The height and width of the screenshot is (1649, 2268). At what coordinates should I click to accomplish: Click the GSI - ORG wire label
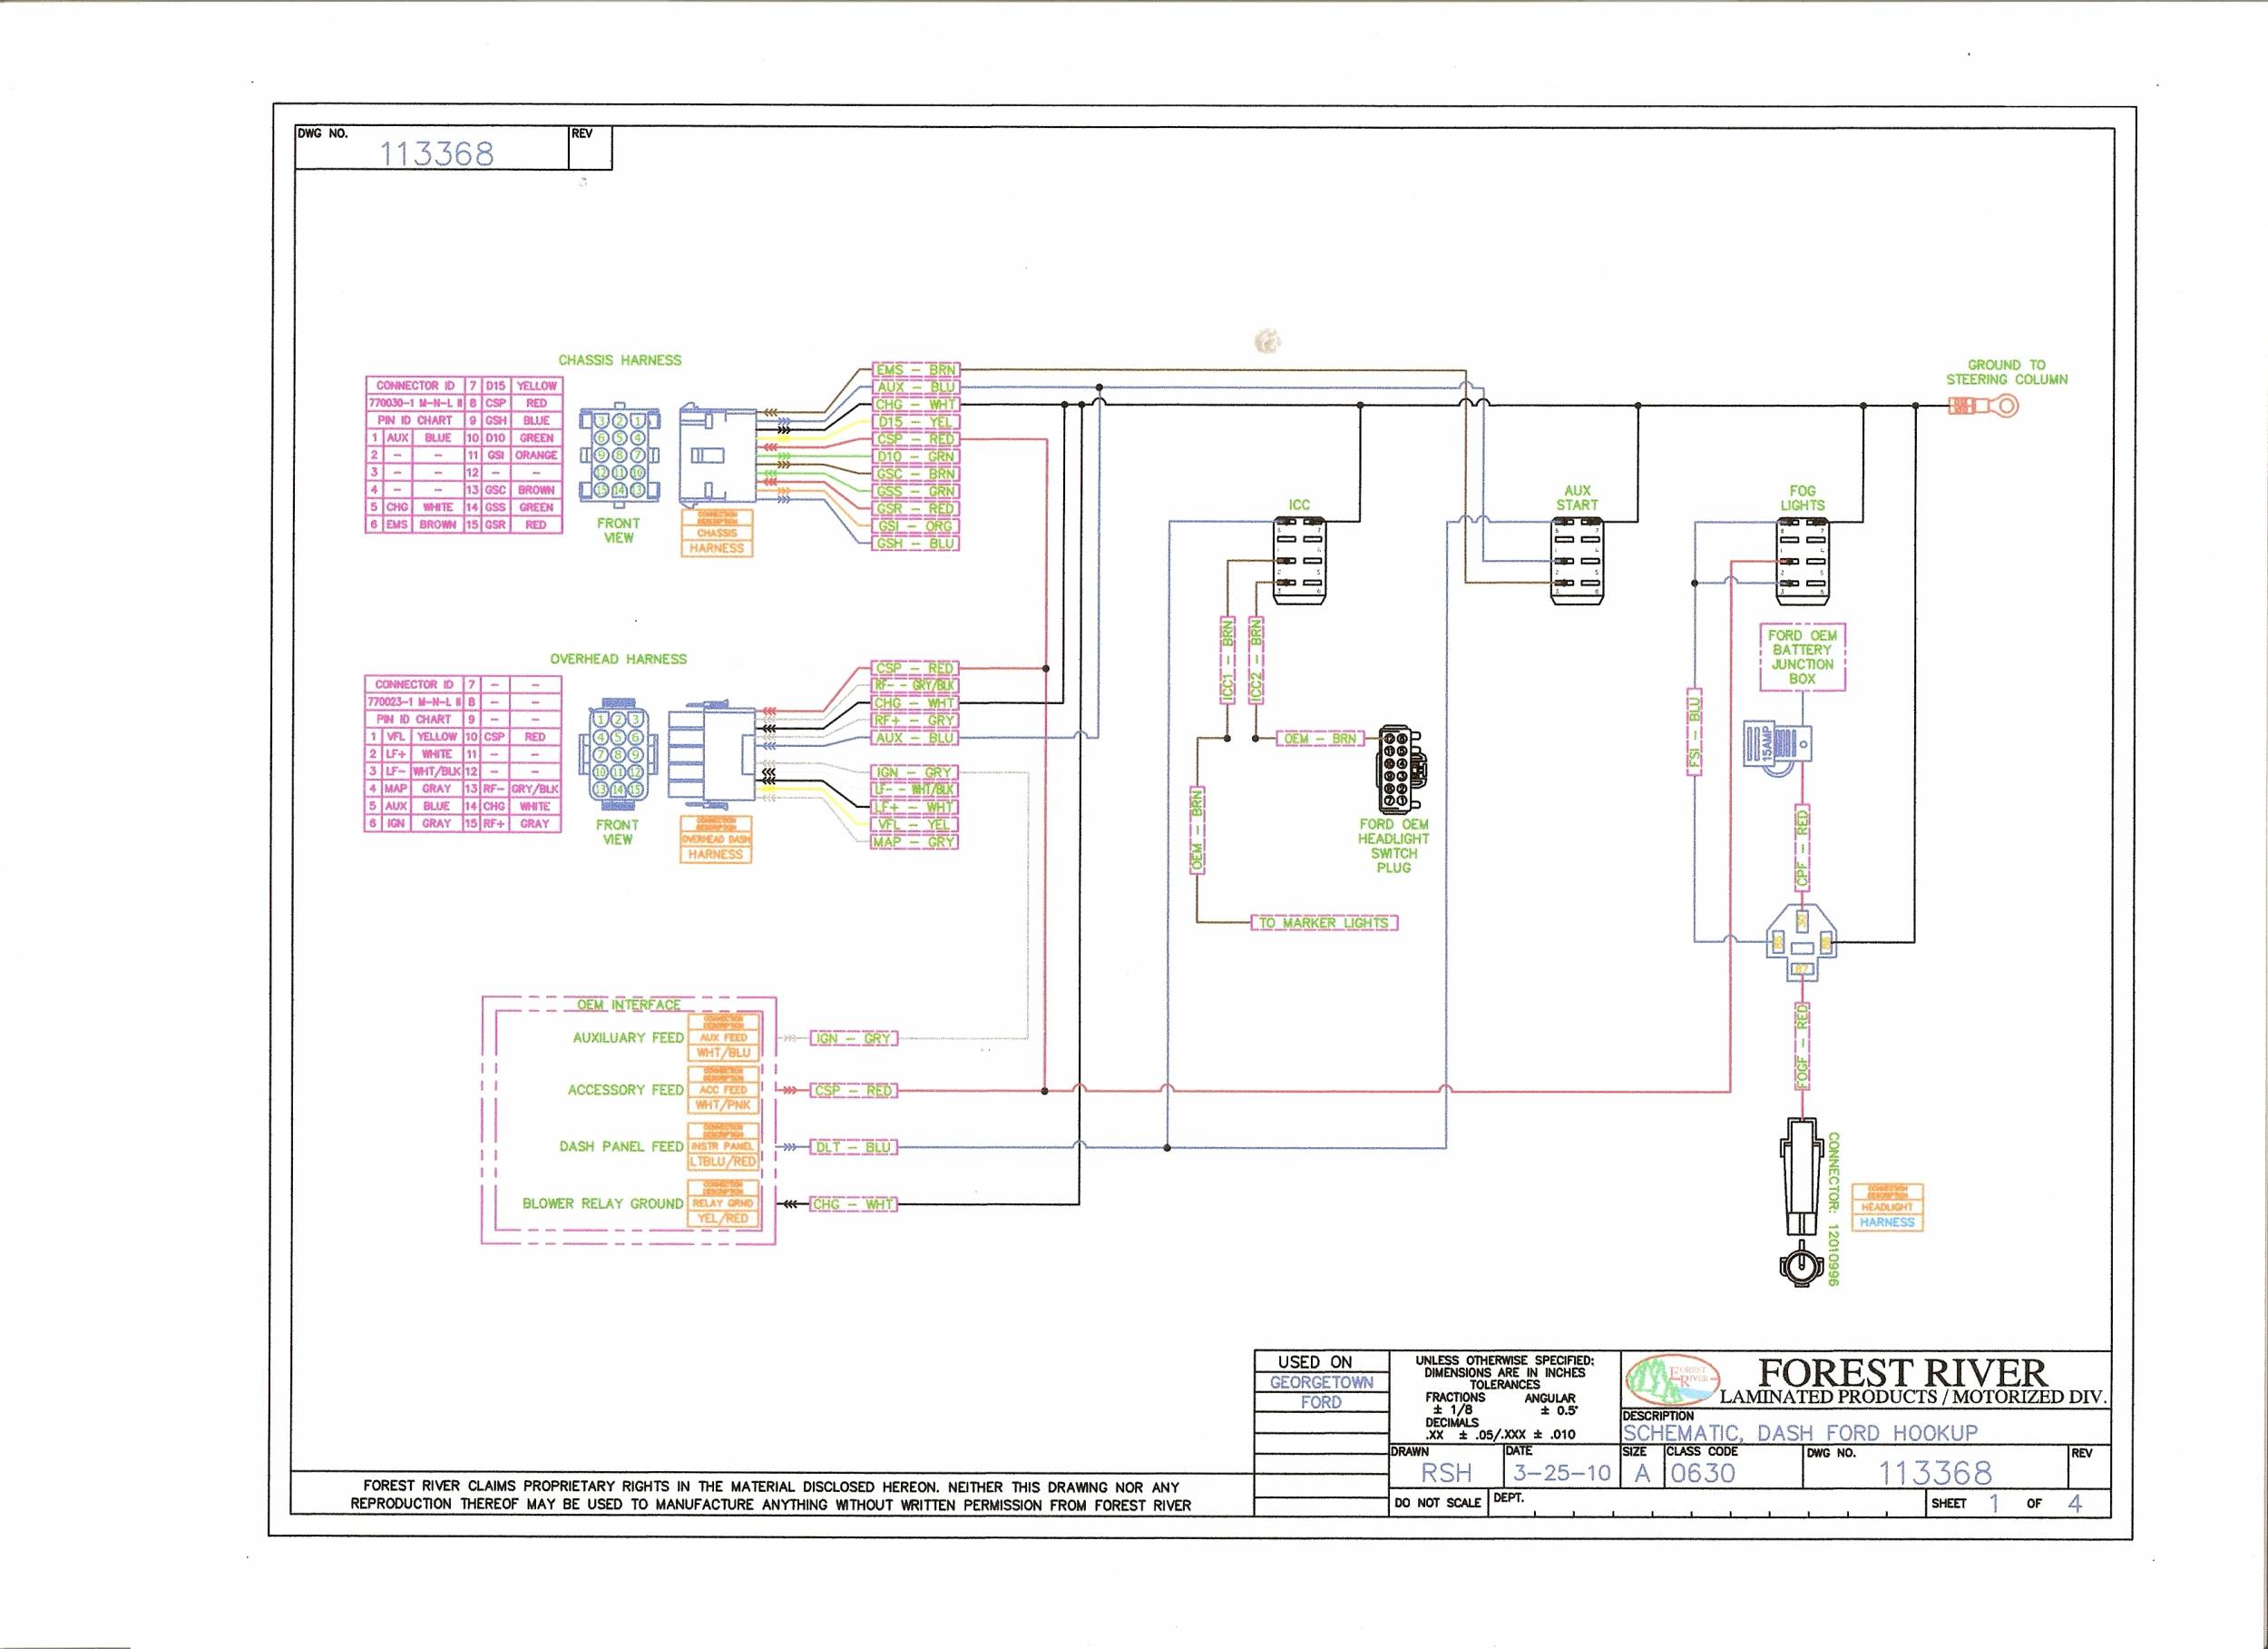(x=915, y=526)
